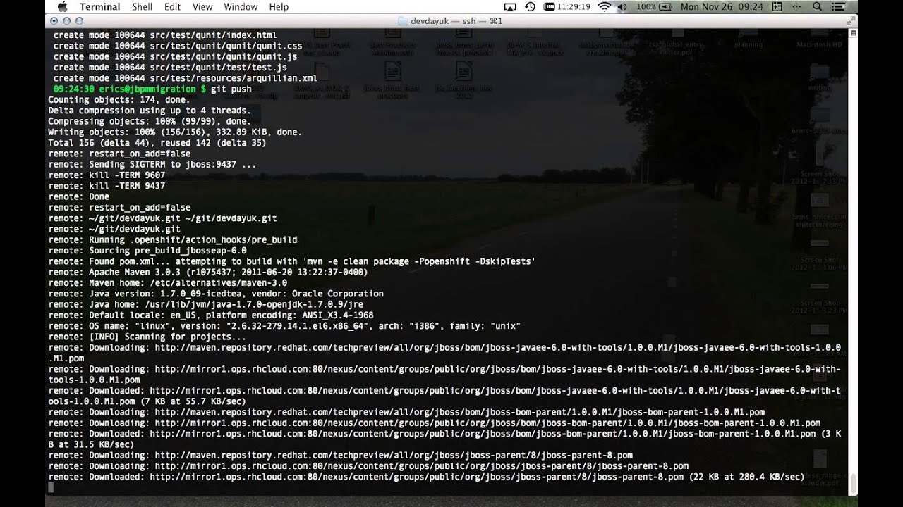
Task: Click 'Delta compression using up to 4 threads.'
Action: click(x=149, y=111)
